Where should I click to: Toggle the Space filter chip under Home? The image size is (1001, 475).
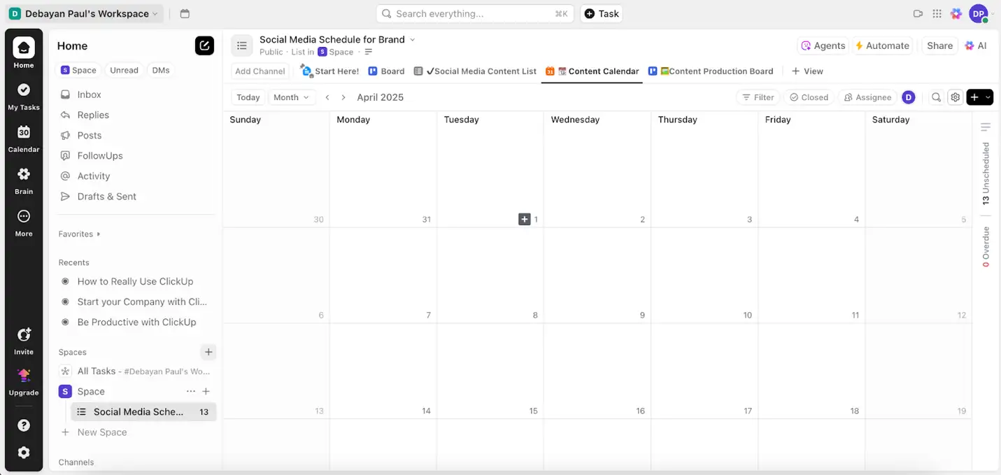click(x=78, y=70)
